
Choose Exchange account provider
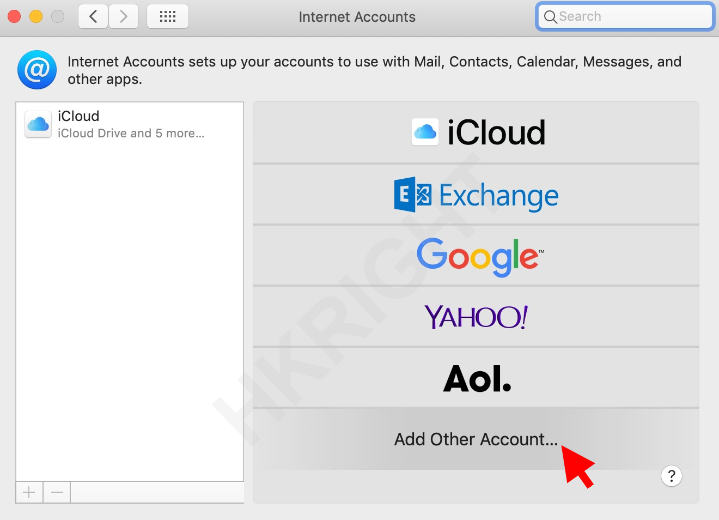(476, 195)
